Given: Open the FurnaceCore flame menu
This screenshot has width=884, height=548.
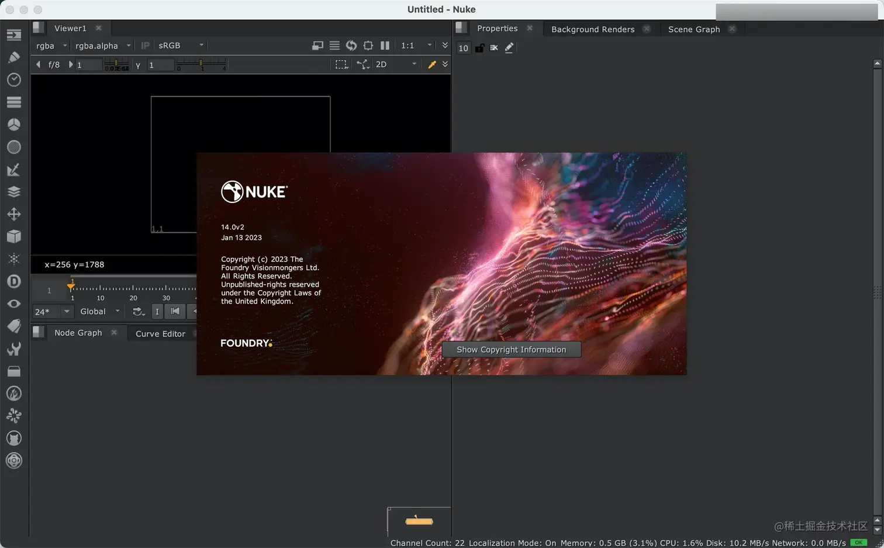Looking at the screenshot, I should pos(13,394).
